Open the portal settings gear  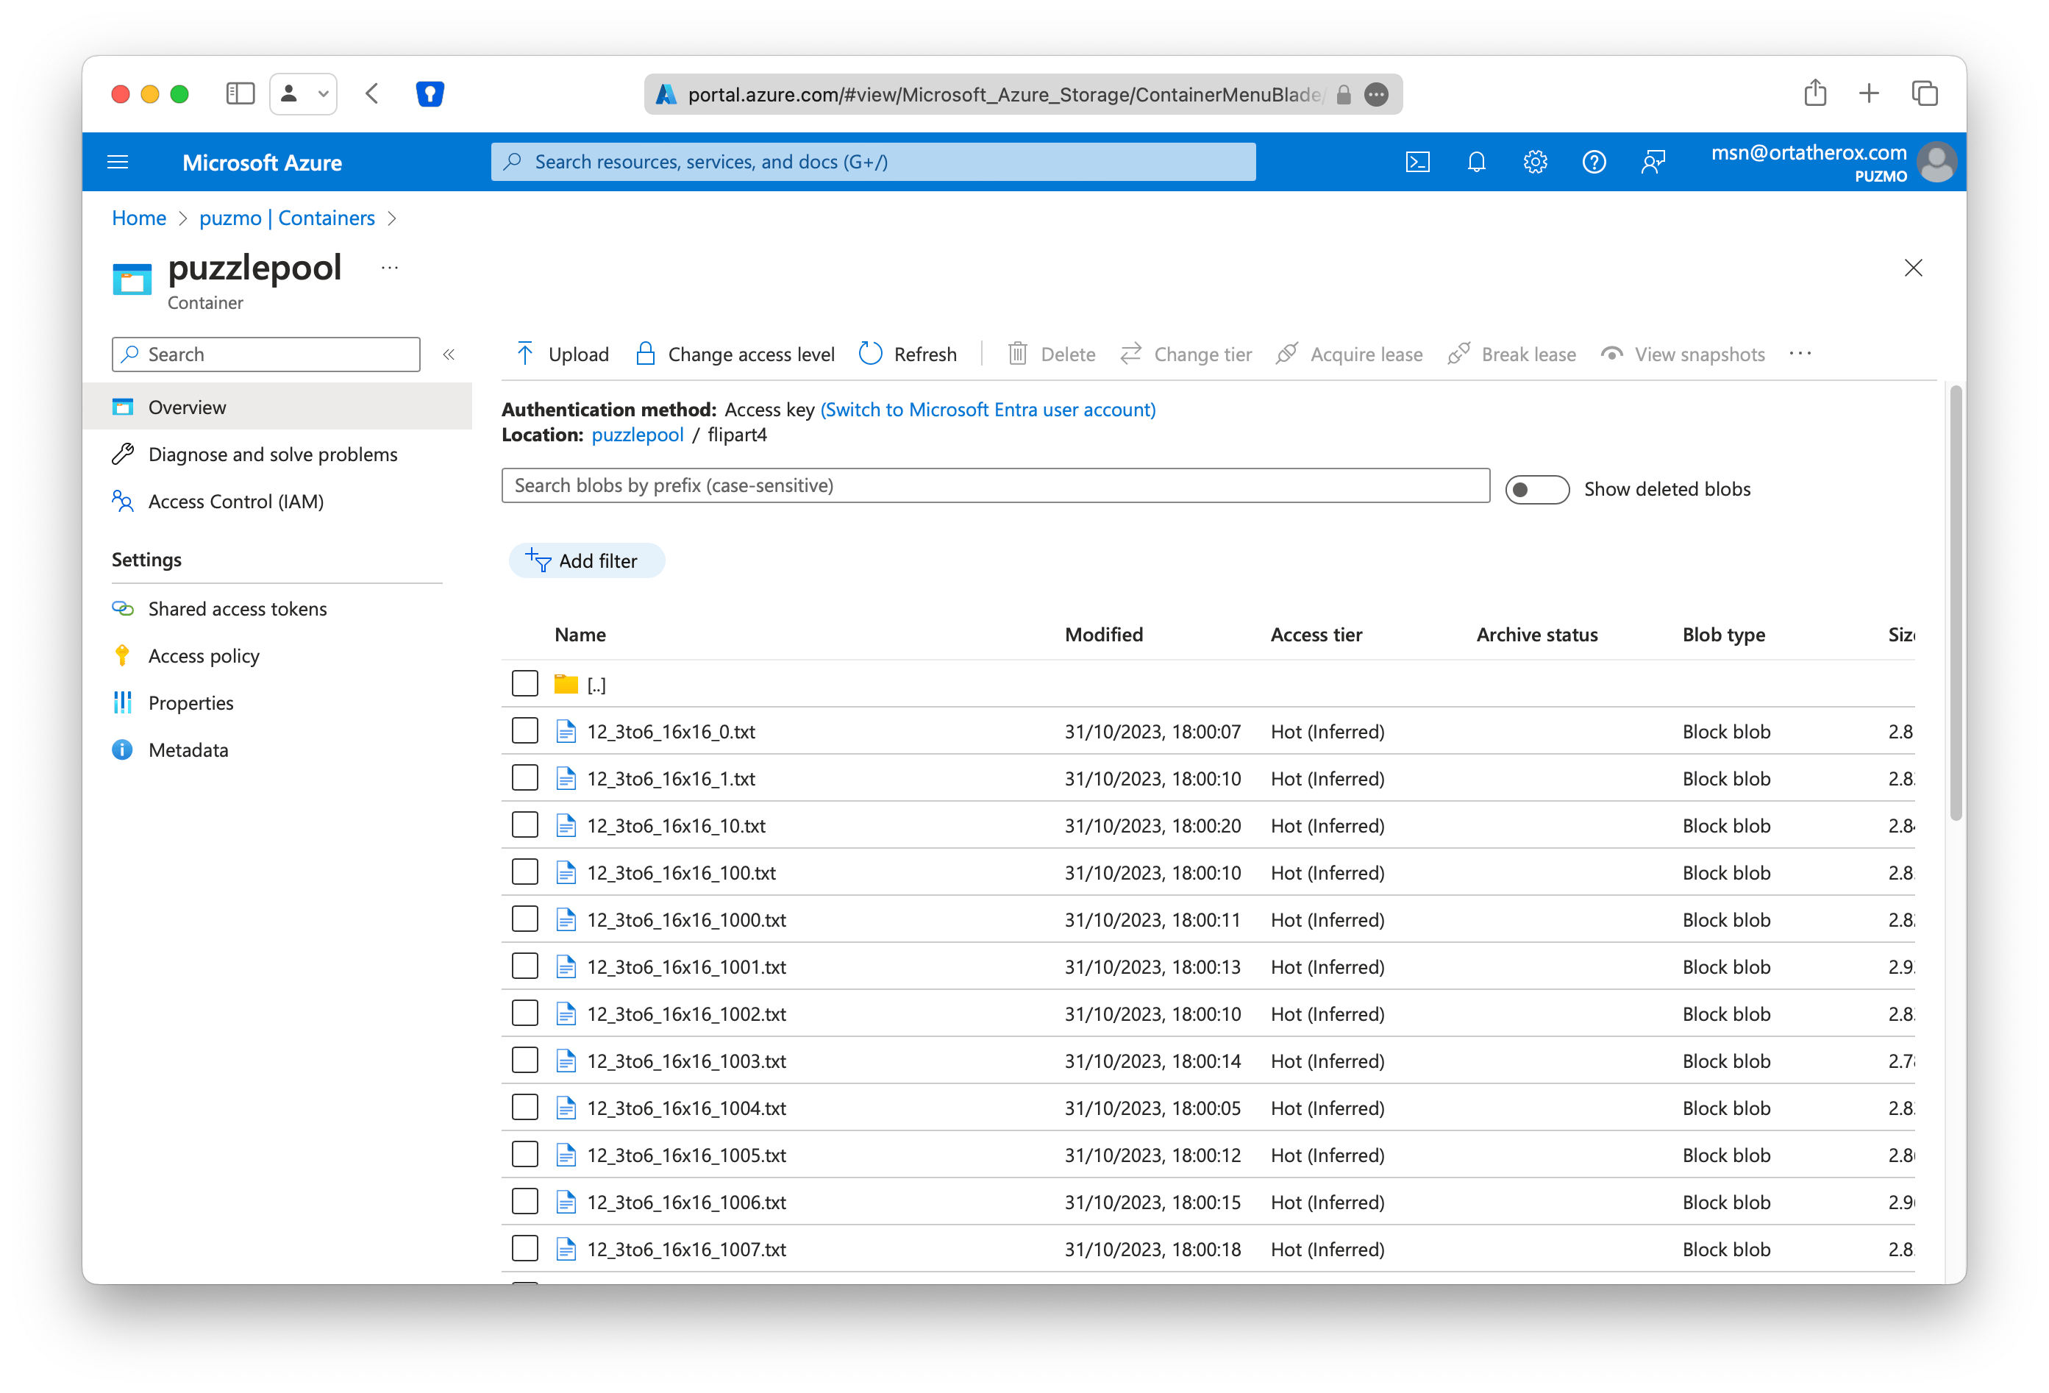pyautogui.click(x=1535, y=163)
